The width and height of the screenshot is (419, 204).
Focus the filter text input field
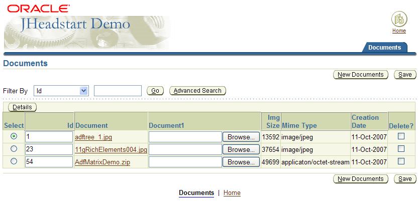click(x=118, y=91)
